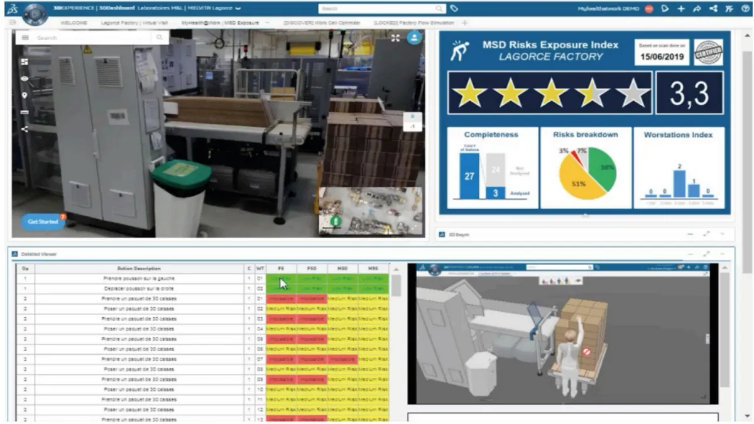Open the 3D Swym widget chevron menu
This screenshot has width=754, height=424.
(x=723, y=234)
